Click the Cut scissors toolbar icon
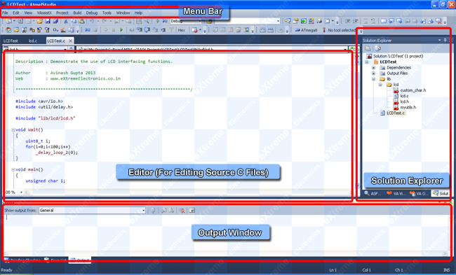This screenshot has height=275, width=456. tap(66, 21)
